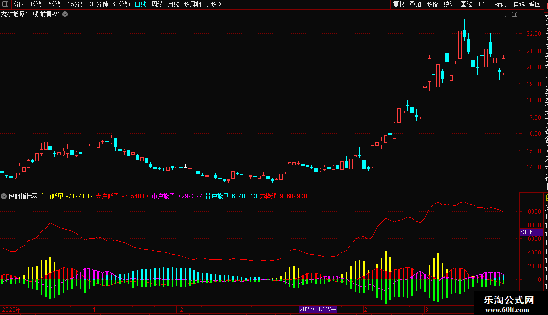Click month 12 marker on time axis
This screenshot has width=548, height=315.
(179, 309)
